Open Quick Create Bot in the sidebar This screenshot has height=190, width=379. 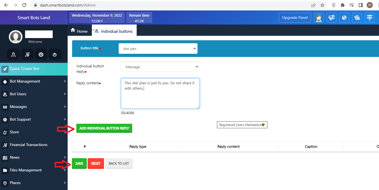click(34, 69)
